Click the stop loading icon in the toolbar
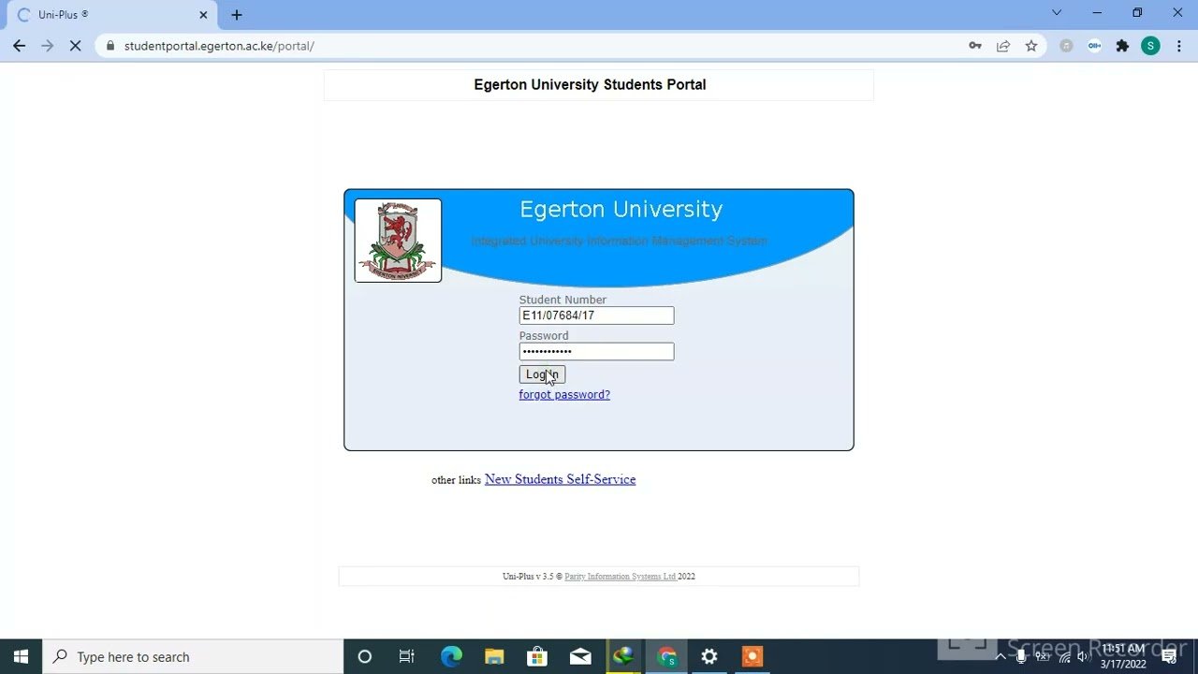 (x=76, y=45)
